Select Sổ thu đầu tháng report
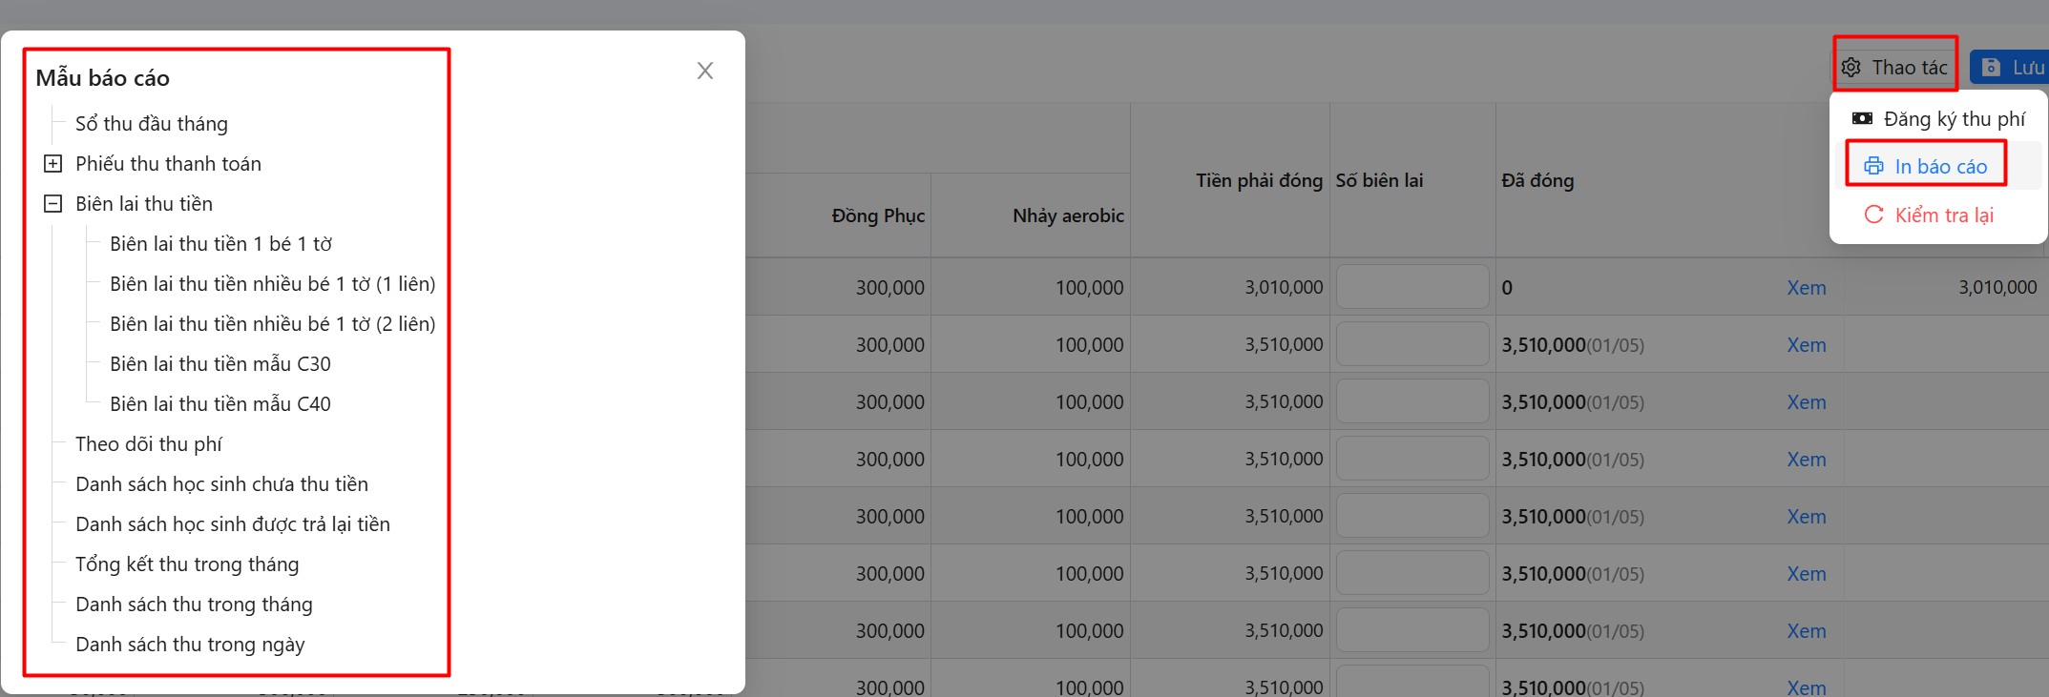 152,124
